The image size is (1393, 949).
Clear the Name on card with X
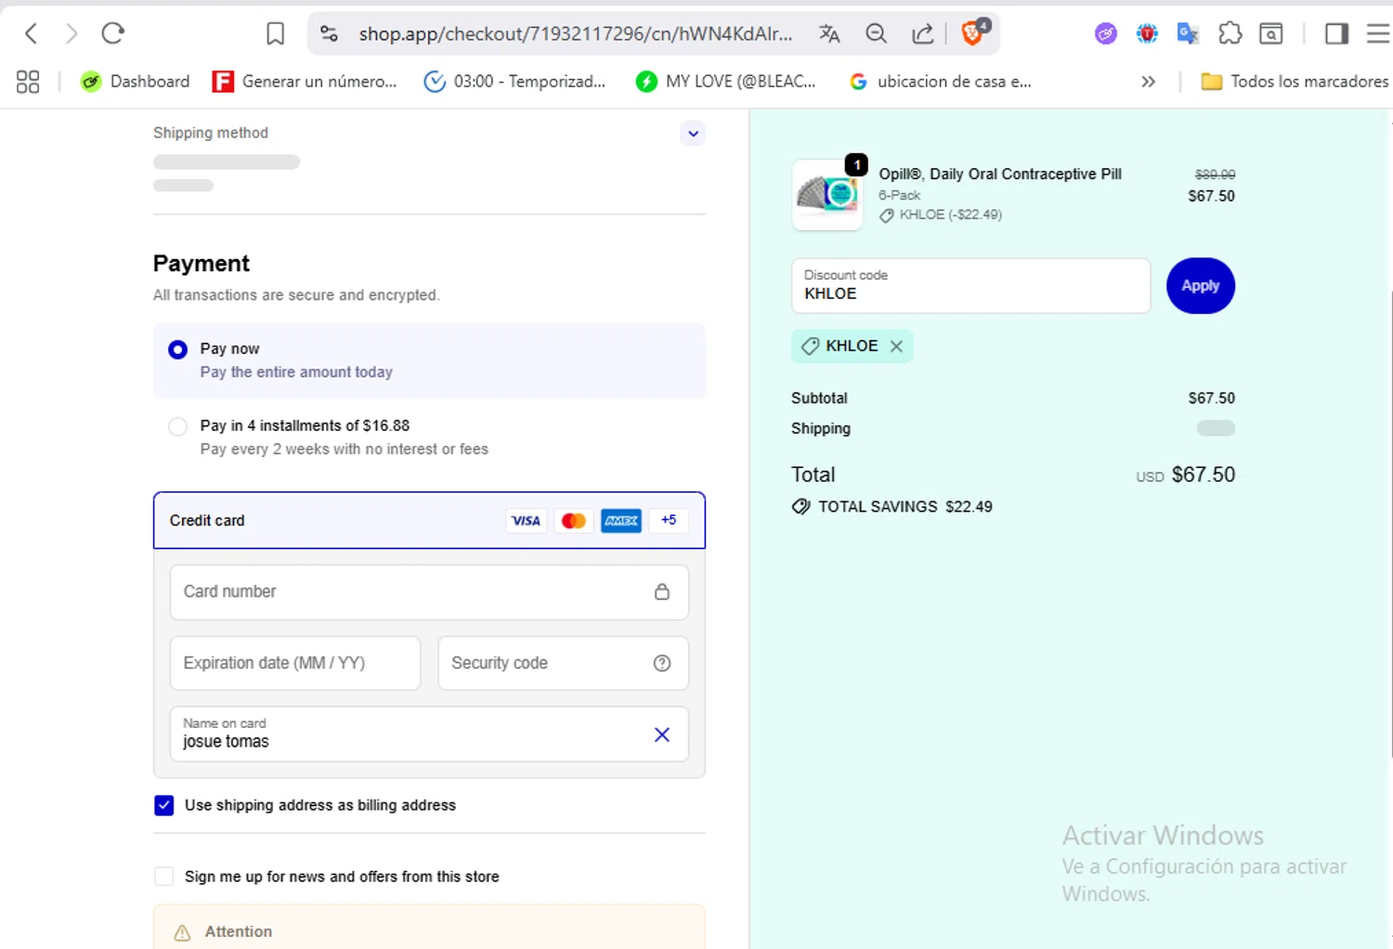[x=662, y=734]
